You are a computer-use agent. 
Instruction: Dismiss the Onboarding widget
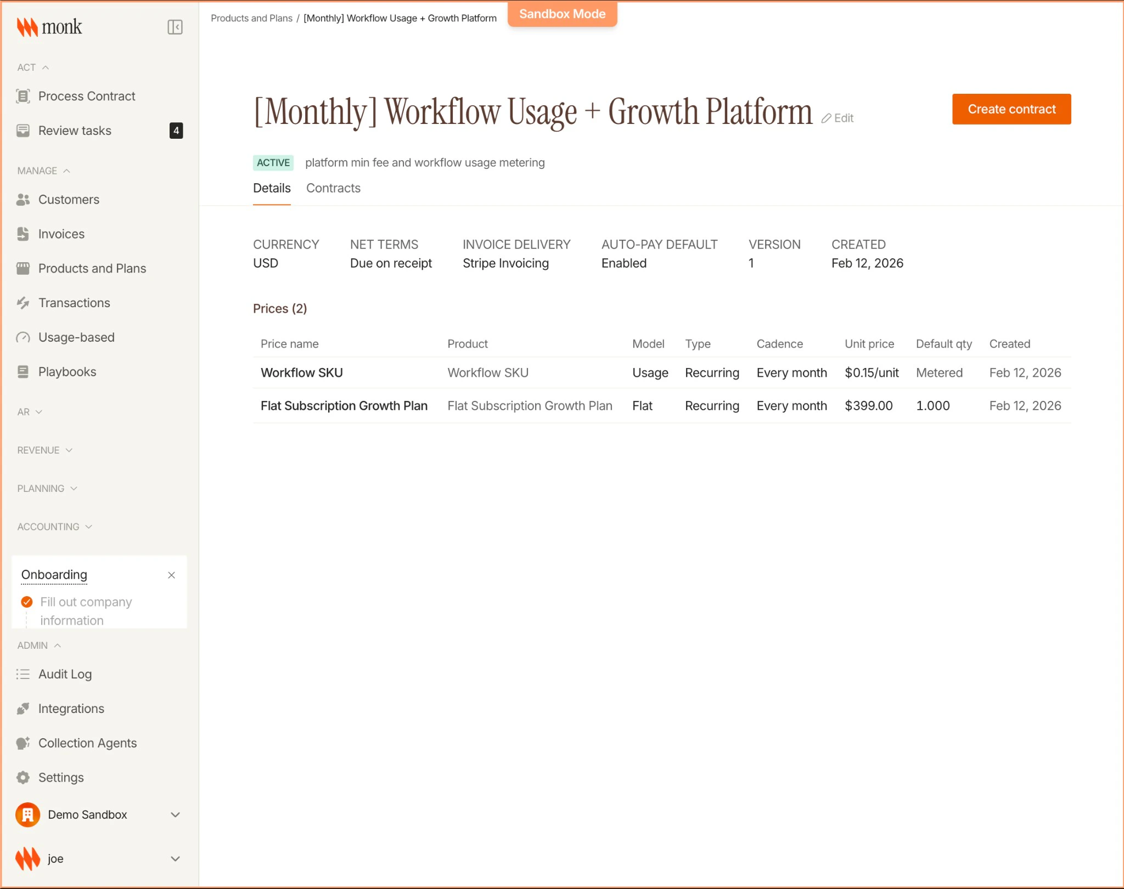[x=171, y=575]
